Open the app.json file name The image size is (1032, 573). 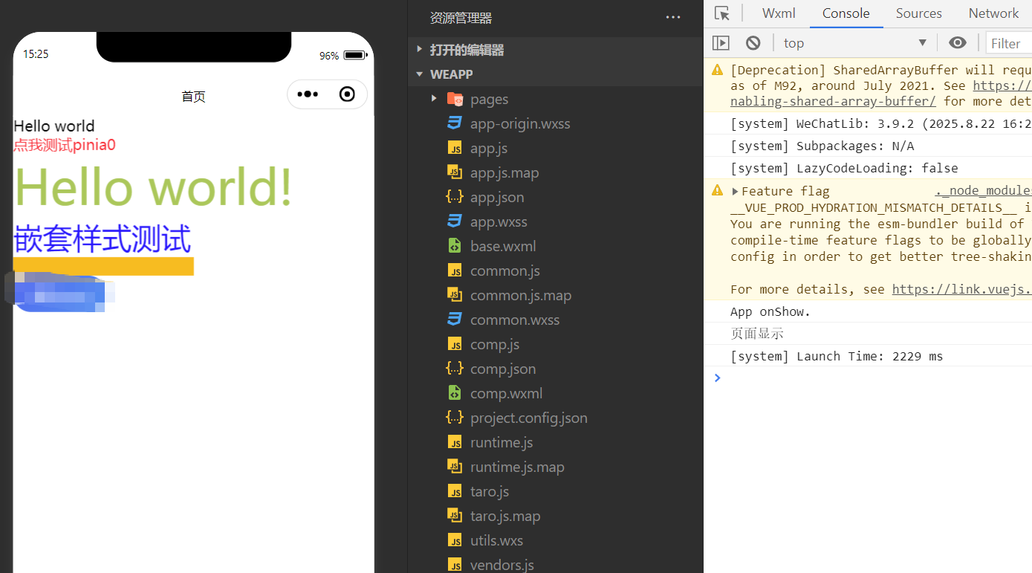[x=497, y=197]
